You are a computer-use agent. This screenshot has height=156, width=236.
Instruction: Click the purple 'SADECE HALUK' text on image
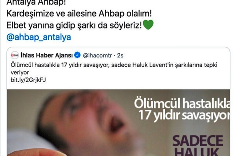coord(198,145)
